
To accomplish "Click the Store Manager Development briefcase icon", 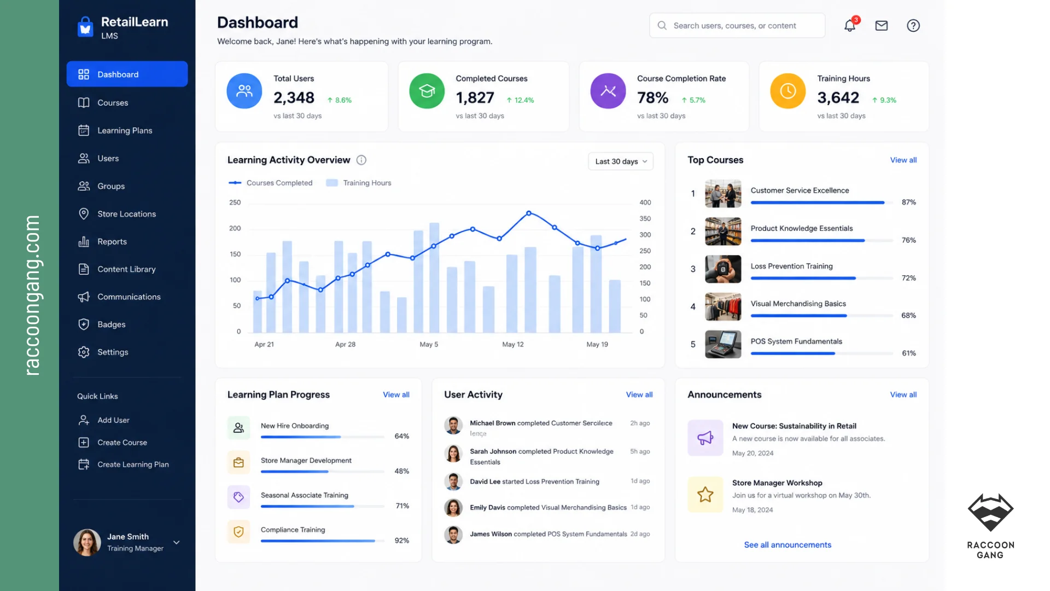I will 239,462.
